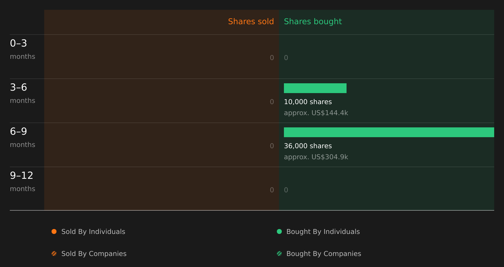Click the striped Bought By Companies legend icon
The image size is (504, 267).
click(x=279, y=254)
